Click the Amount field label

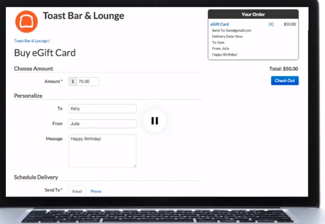pyautogui.click(x=53, y=81)
